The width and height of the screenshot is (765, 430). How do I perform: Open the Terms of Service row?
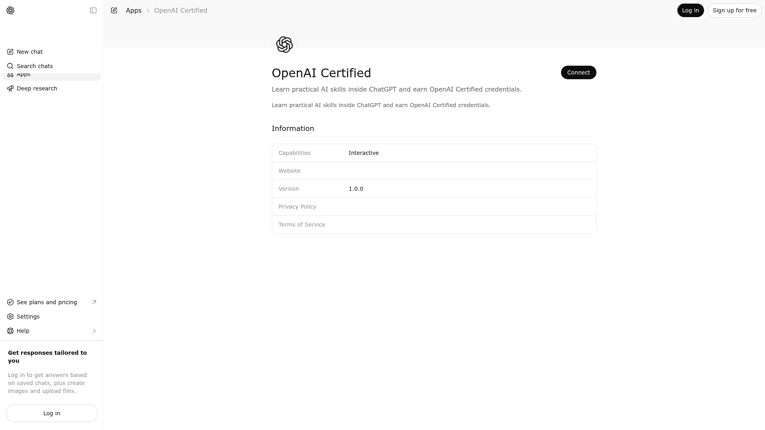[434, 225]
